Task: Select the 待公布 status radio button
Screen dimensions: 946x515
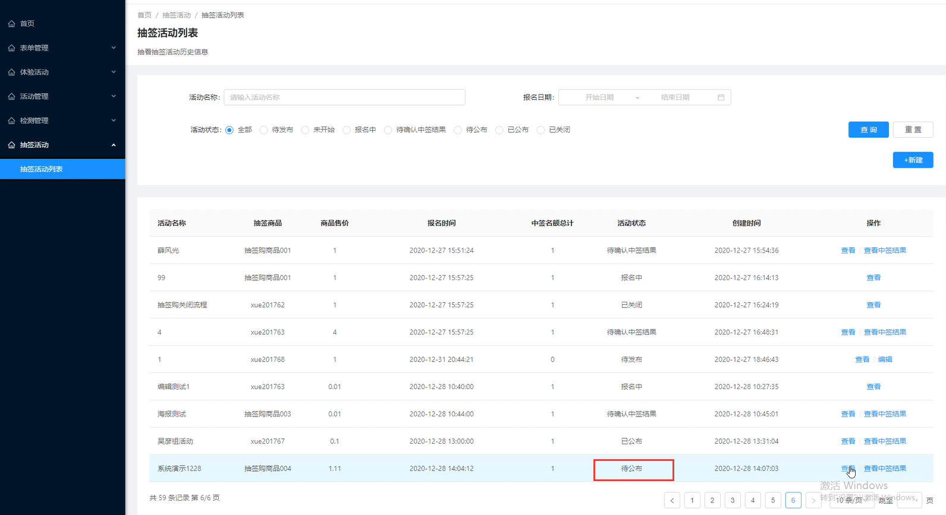Action: 458,130
